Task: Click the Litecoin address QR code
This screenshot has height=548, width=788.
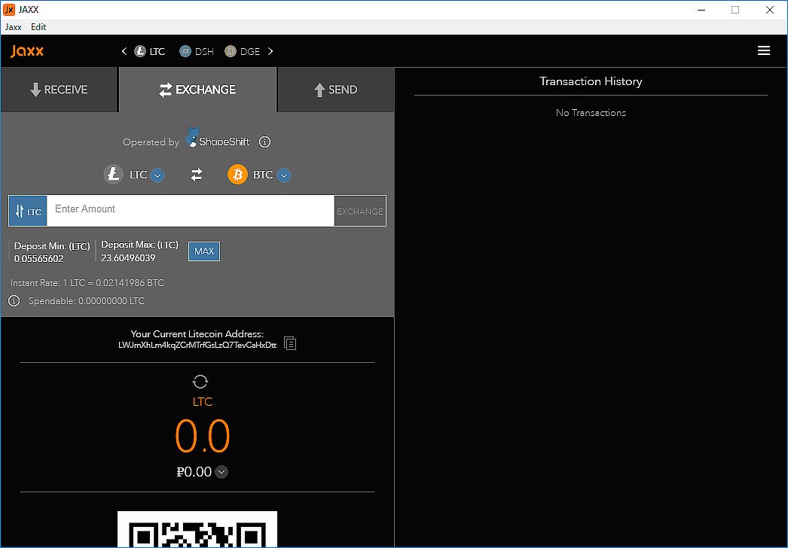Action: pyautogui.click(x=197, y=529)
